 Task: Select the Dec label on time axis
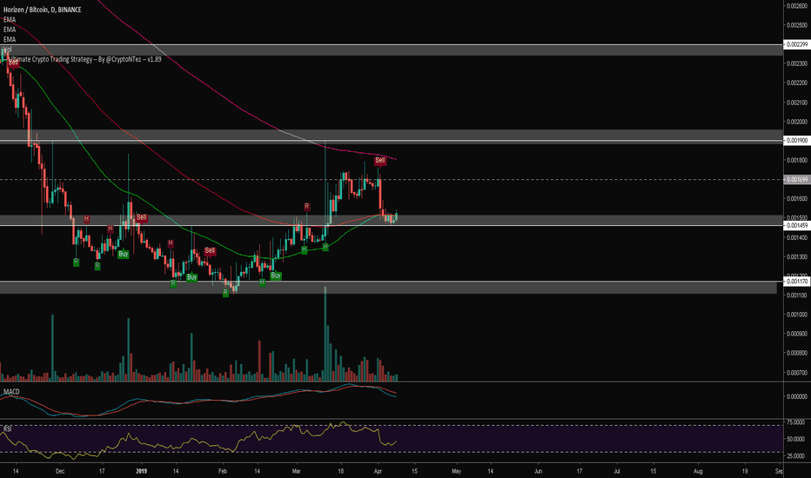tap(60, 471)
